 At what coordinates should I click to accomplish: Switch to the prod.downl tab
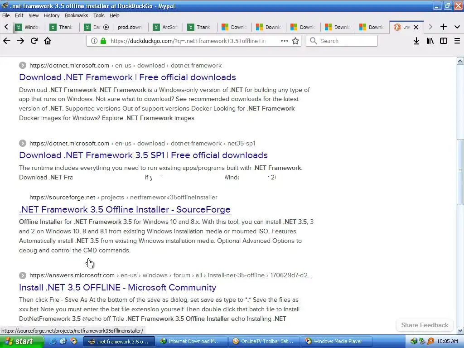(x=130, y=27)
